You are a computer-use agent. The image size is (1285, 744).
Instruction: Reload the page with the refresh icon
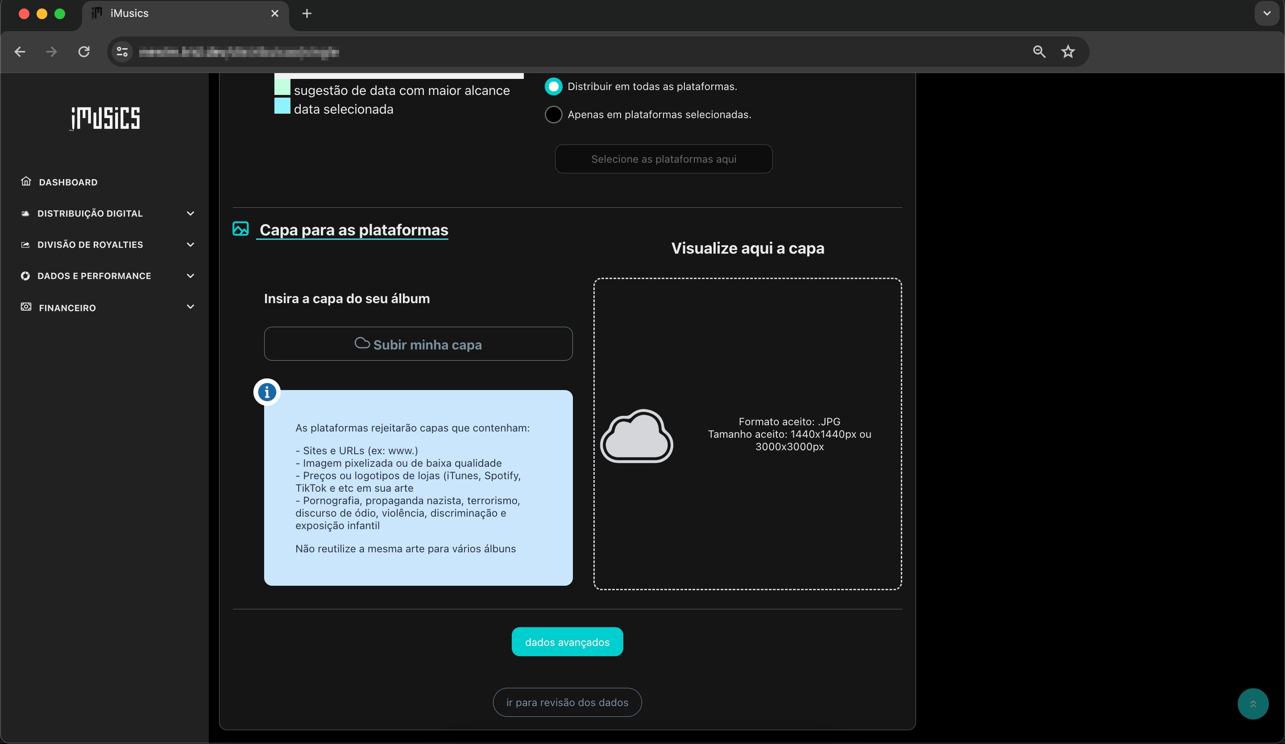point(83,51)
